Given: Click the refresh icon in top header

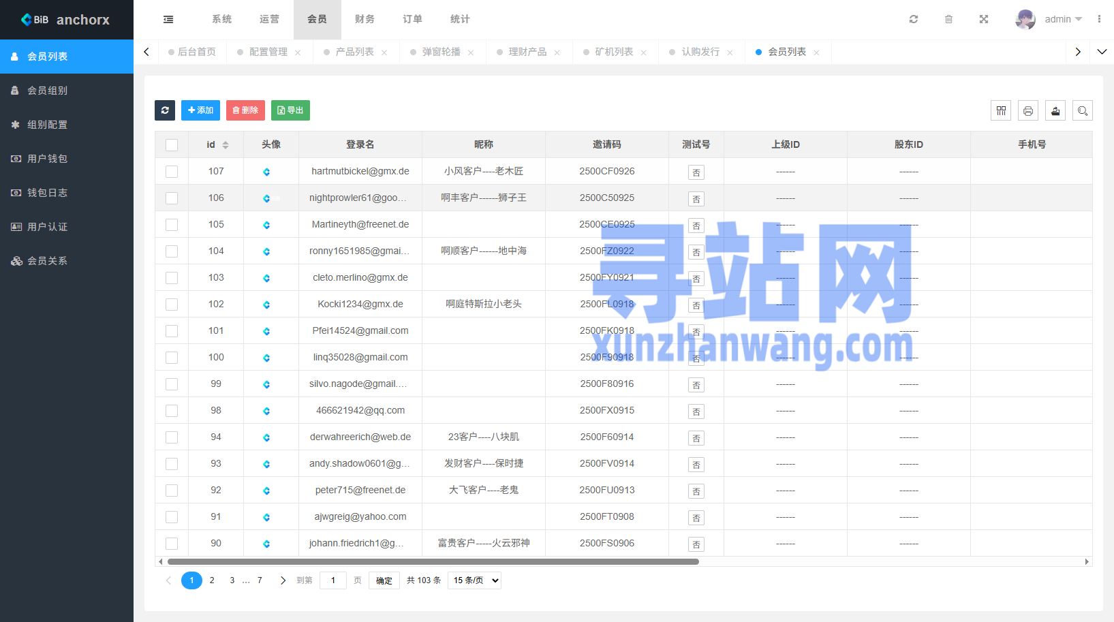Looking at the screenshot, I should click(914, 19).
